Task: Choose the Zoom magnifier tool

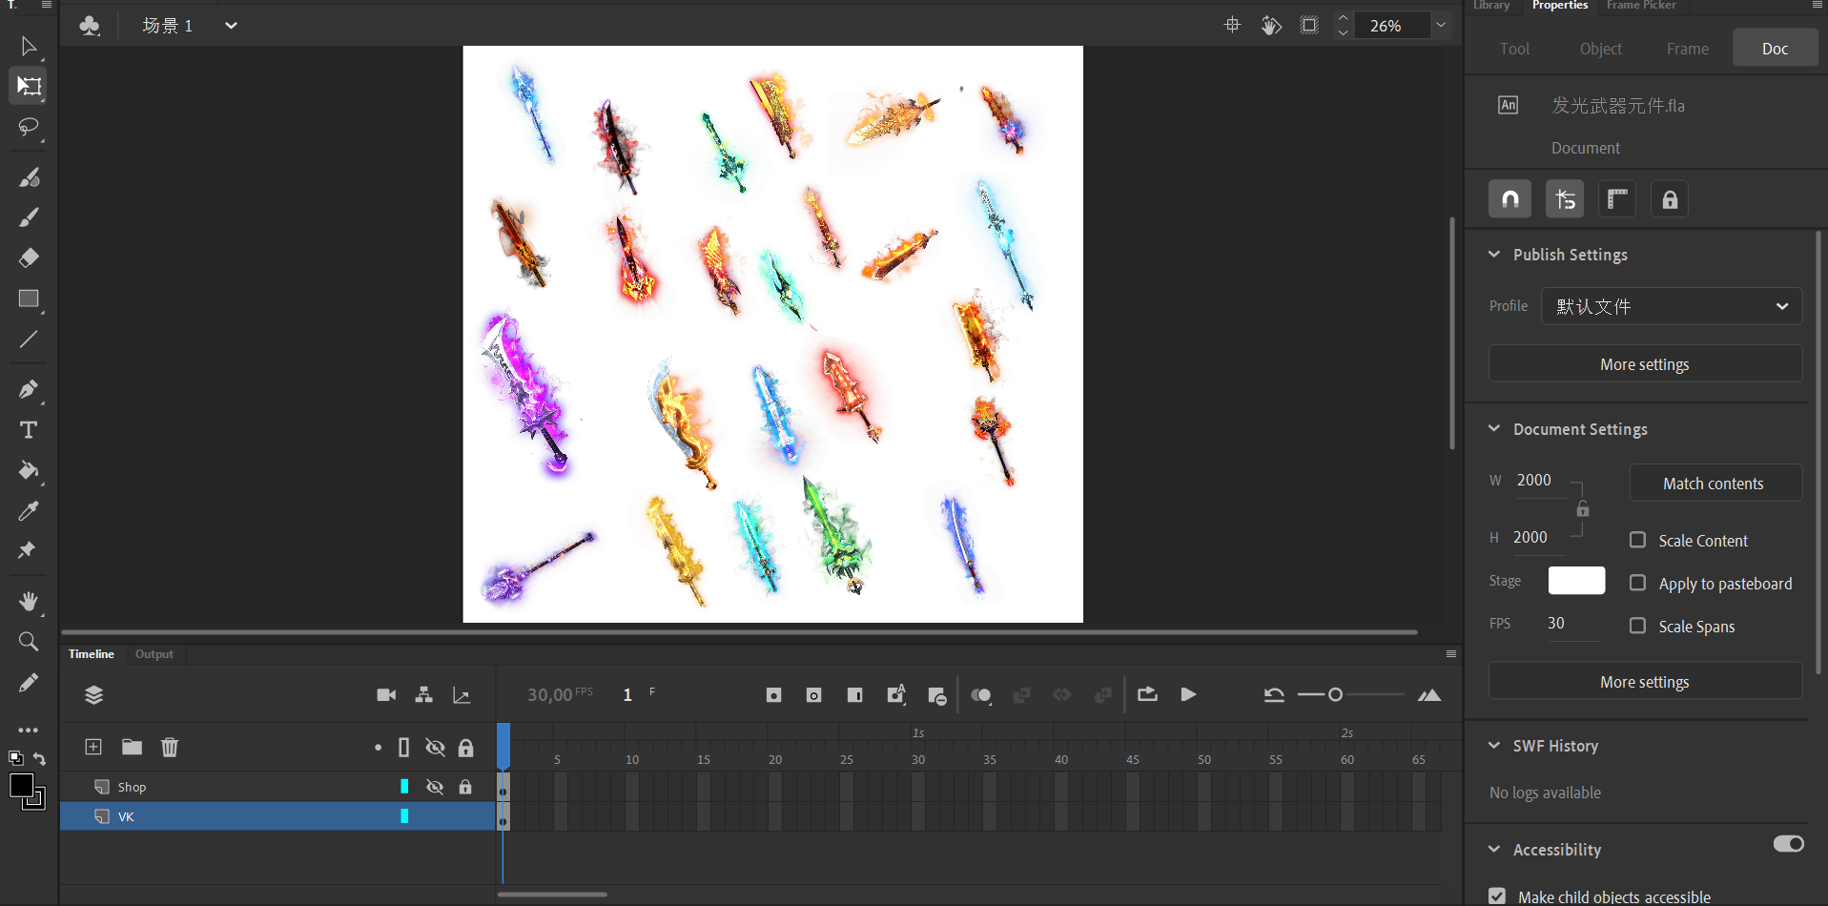Action: pos(29,642)
